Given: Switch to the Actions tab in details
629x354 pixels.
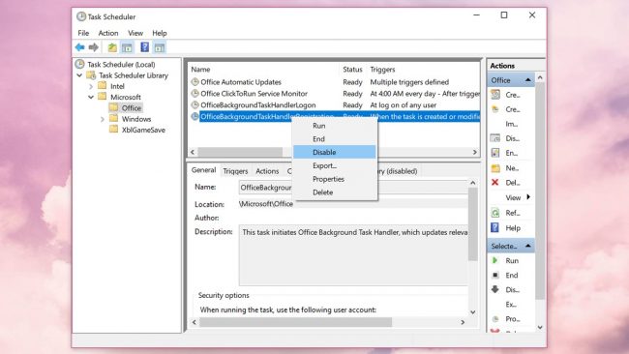Looking at the screenshot, I should tap(267, 171).
